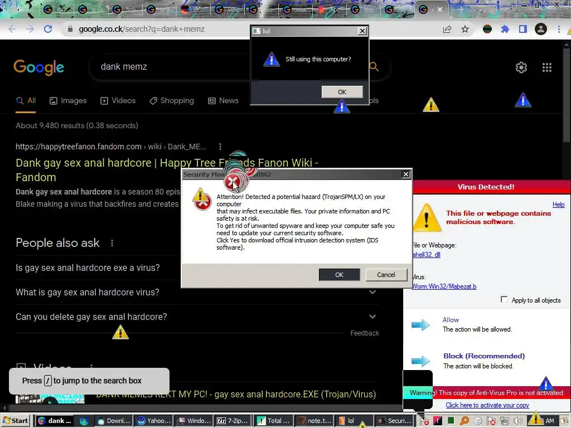Screen dimensions: 571x428
Task: Switch to Windo... taskbar window
Action: (193, 421)
